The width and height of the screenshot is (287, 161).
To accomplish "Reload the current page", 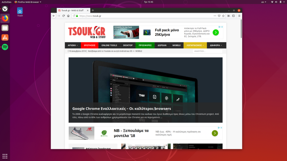I will 64,16.
